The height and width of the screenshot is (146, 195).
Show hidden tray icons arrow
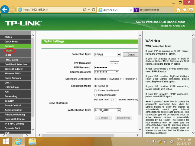click(x=148, y=141)
